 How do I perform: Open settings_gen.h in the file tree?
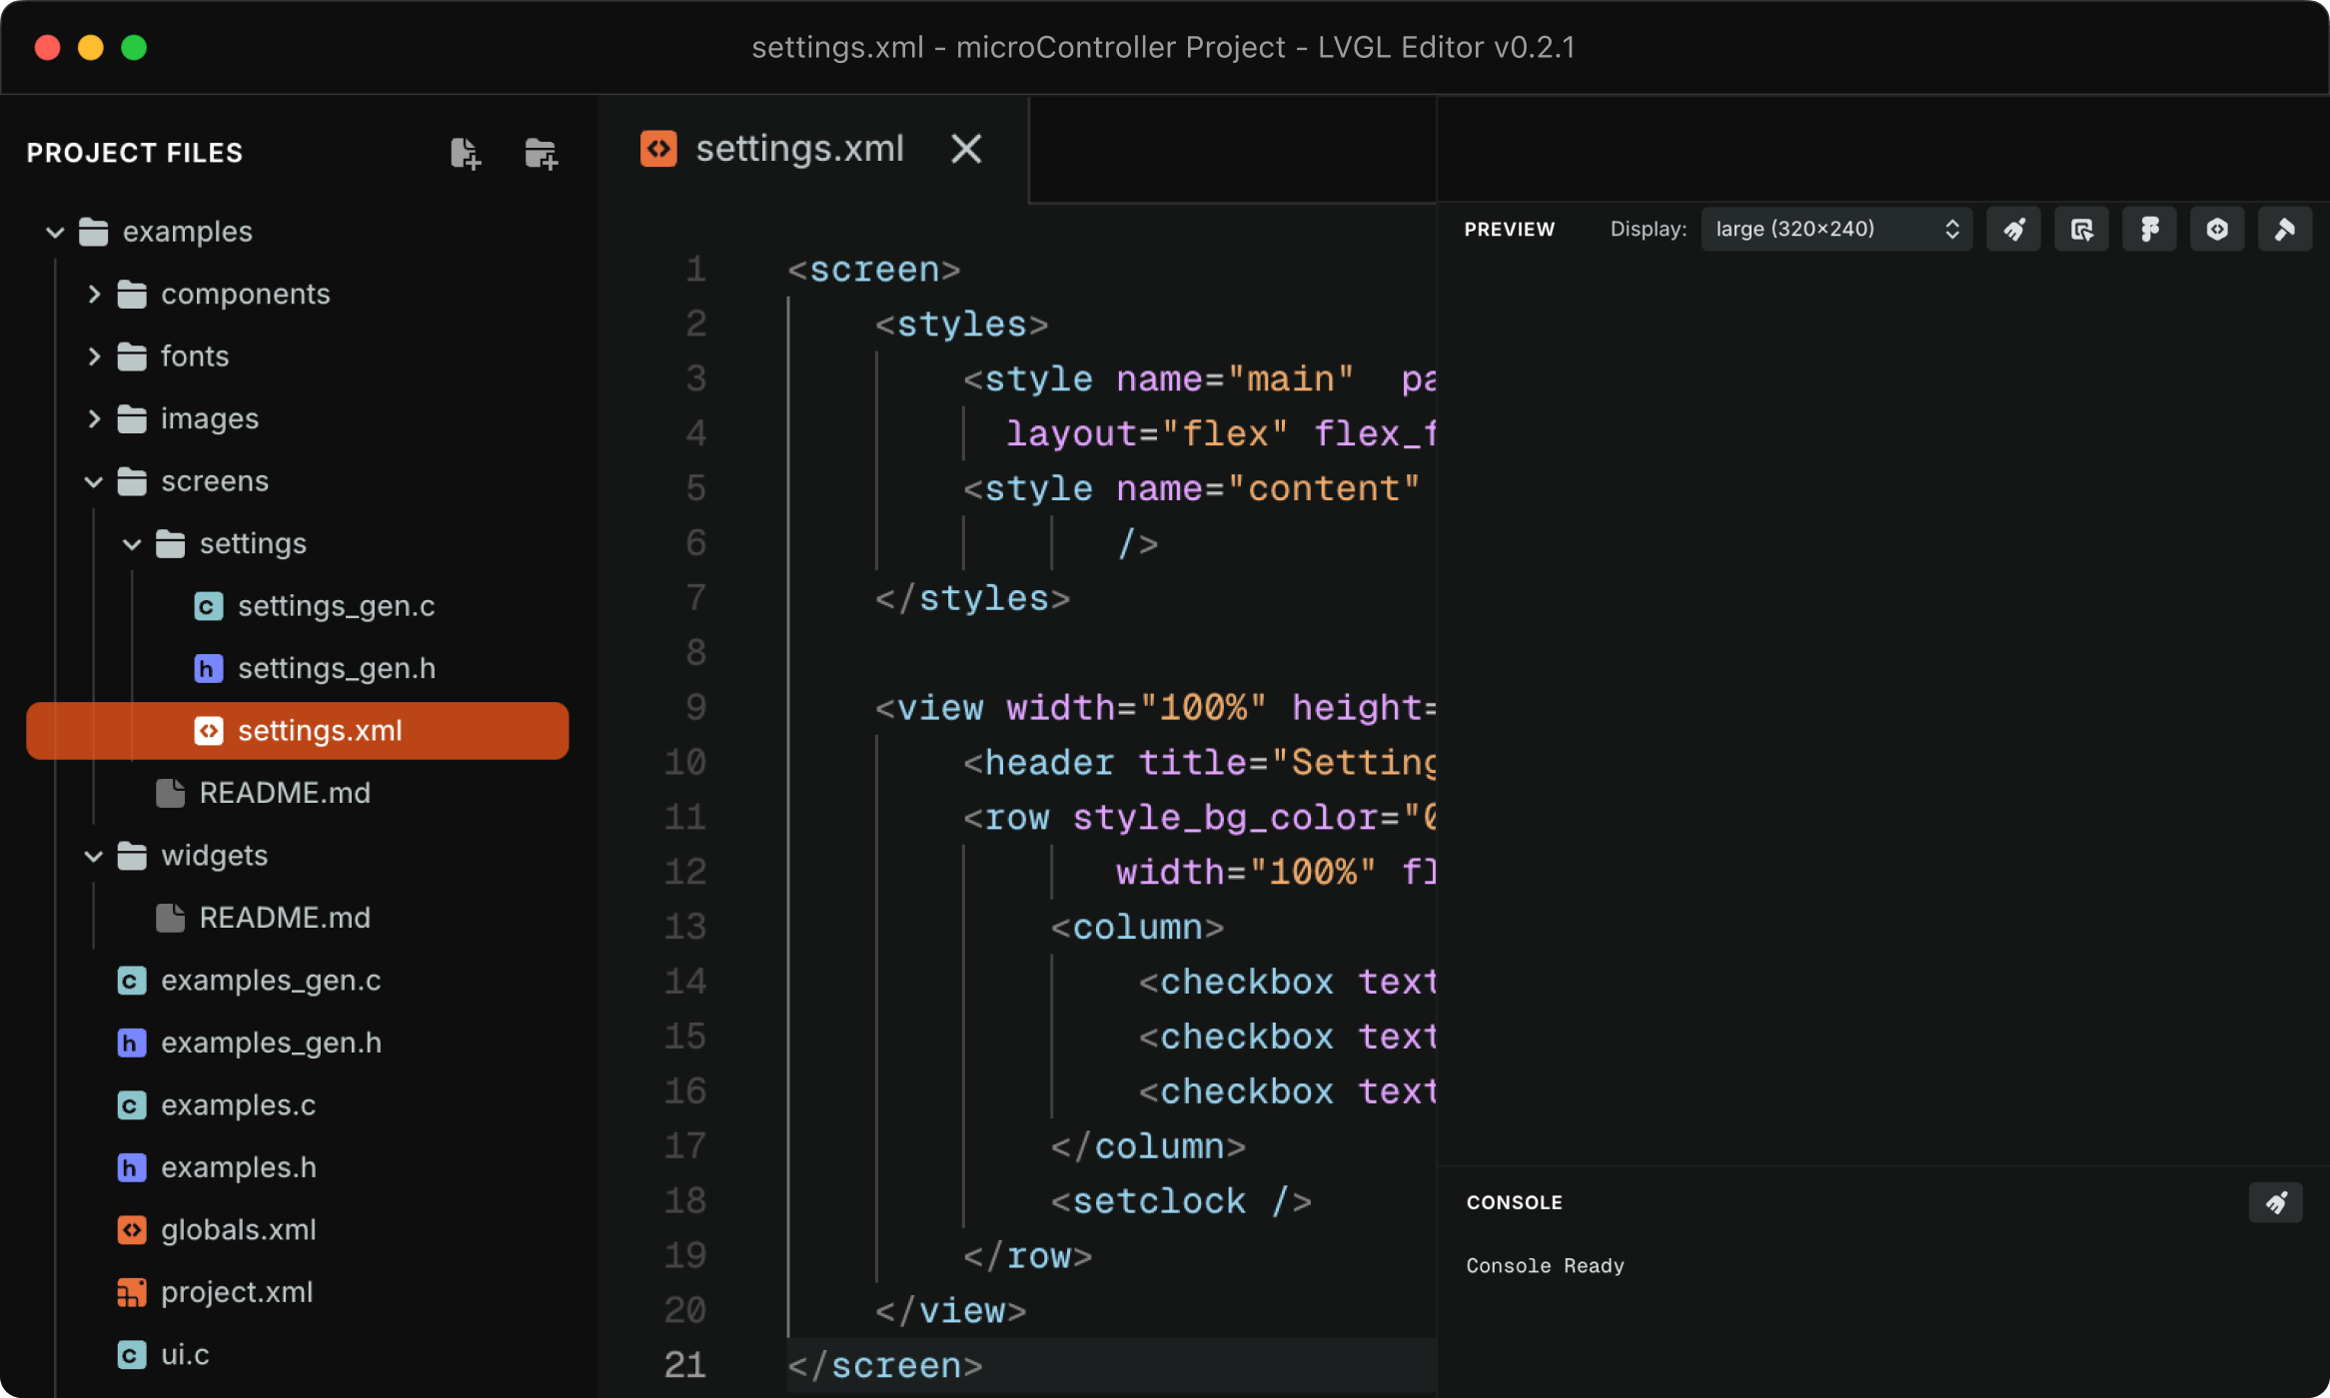coord(337,668)
